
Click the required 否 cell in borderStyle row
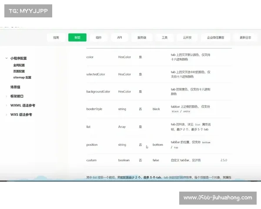tap(141, 109)
